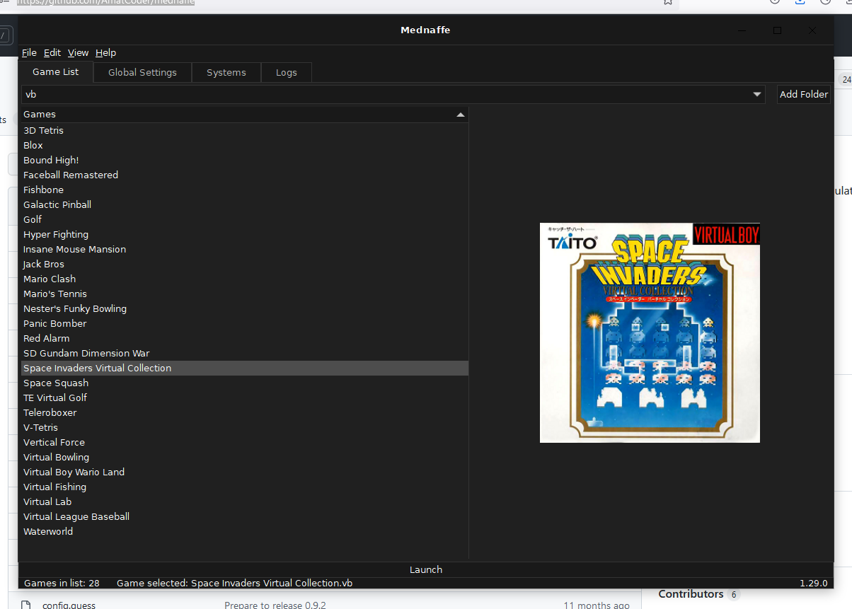This screenshot has height=609, width=852.
Task: Select SD Gundam Dimension War
Action: (x=244, y=353)
